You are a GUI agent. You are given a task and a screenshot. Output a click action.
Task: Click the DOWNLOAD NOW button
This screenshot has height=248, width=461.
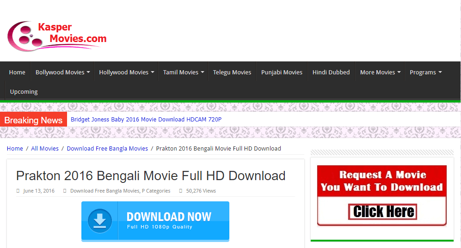[155, 221]
